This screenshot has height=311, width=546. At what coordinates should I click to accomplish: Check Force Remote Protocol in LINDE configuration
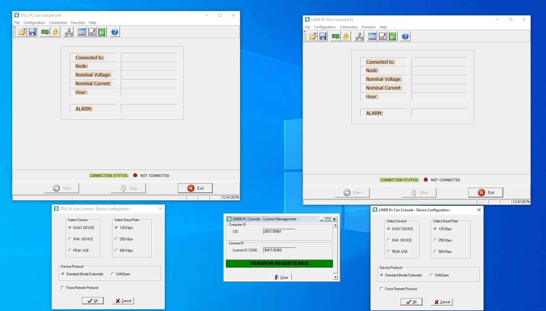click(381, 289)
